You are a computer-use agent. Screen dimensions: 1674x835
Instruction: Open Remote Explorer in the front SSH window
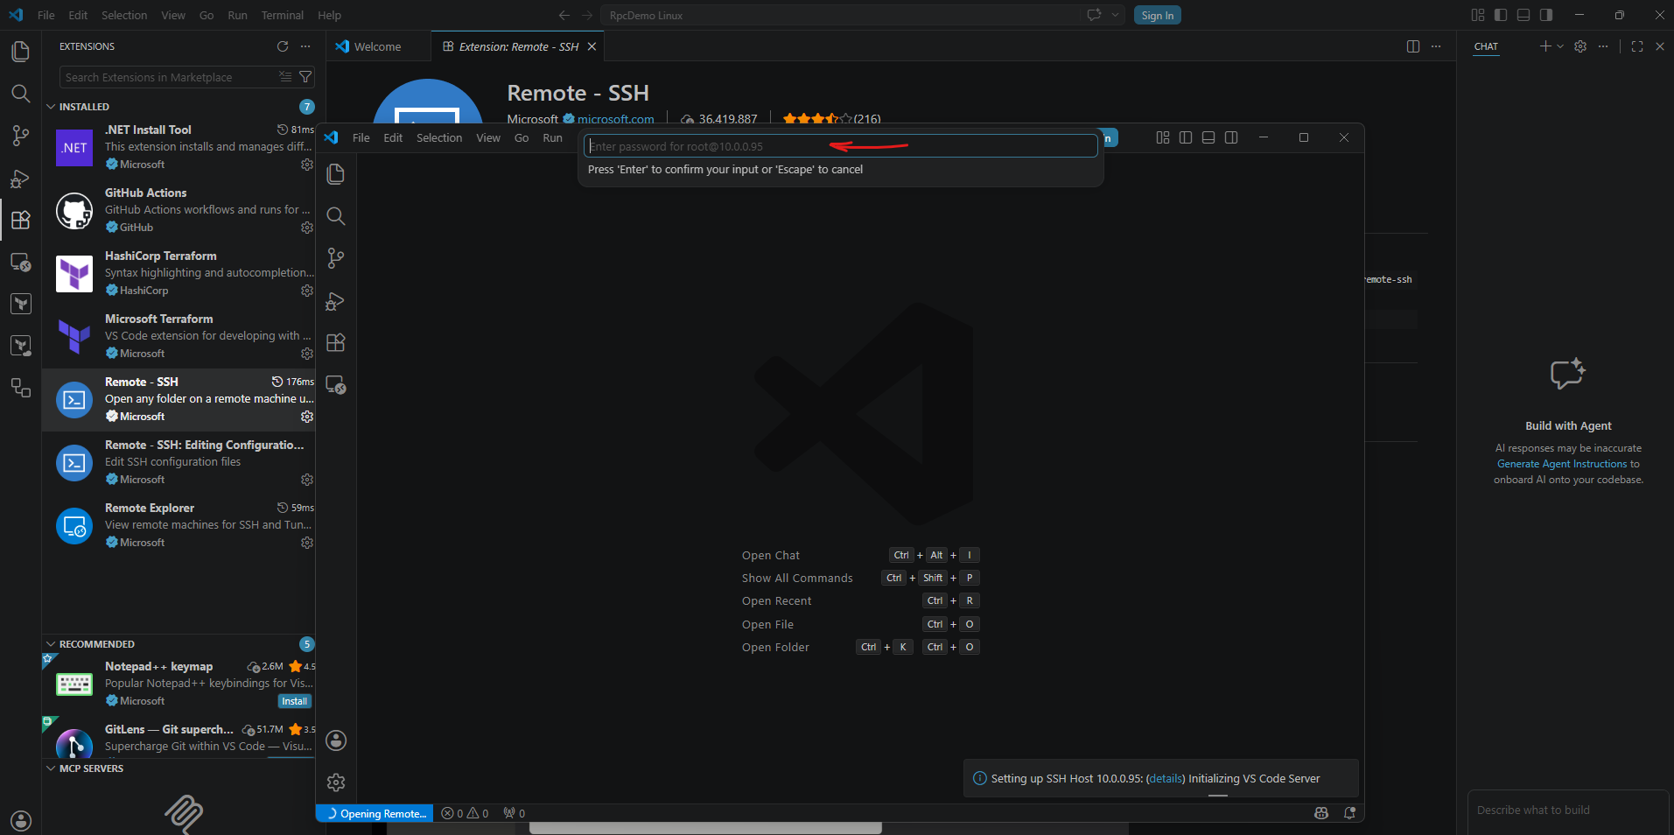(x=336, y=384)
